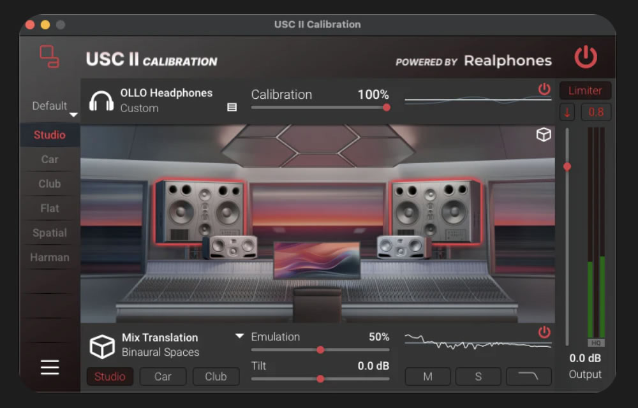Click the Realphones branding text
The image size is (638, 408).
click(508, 61)
